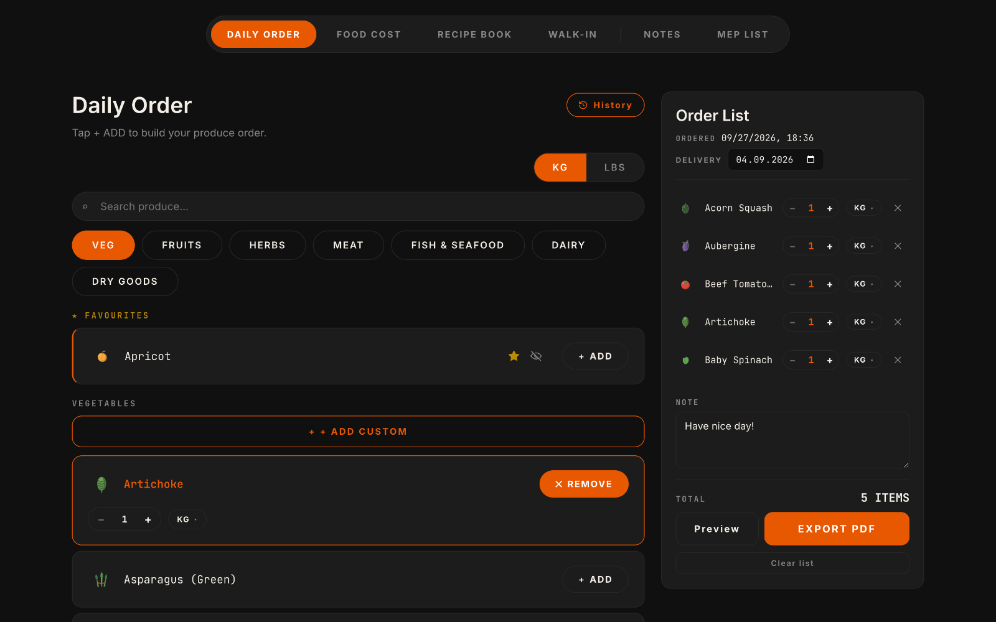Open the delivery date calendar icon
Viewport: 996px width, 622px height.
point(810,160)
